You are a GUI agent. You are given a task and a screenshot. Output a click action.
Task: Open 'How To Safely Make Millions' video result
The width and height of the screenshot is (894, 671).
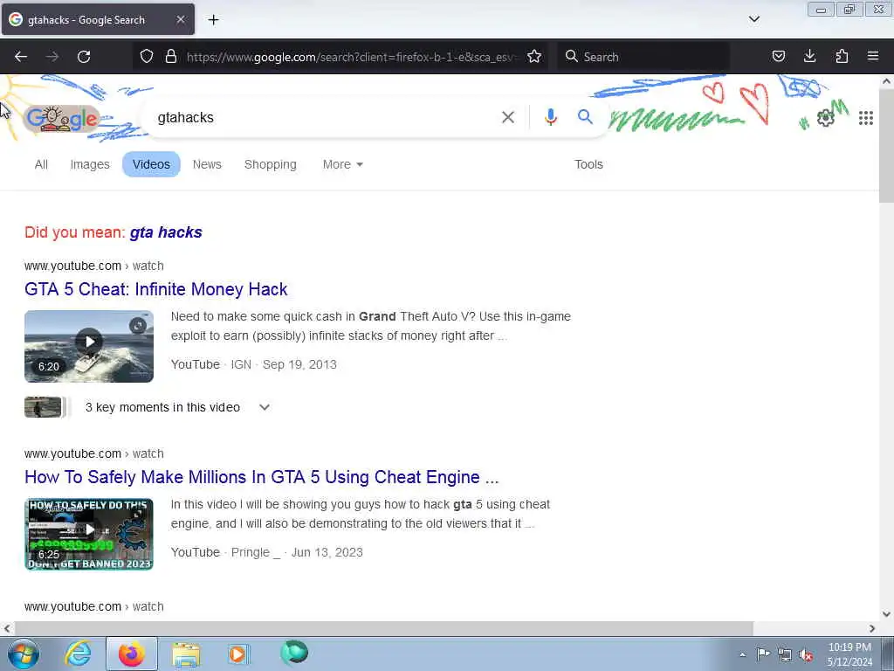pyautogui.click(x=262, y=477)
